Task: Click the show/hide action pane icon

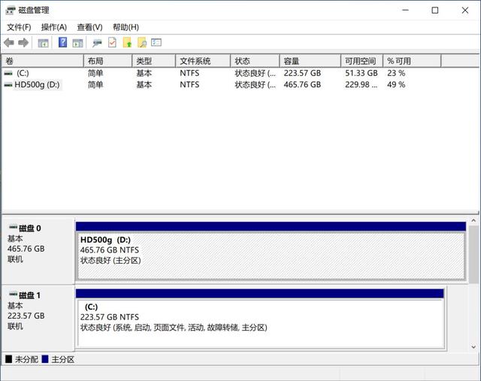Action: coord(77,43)
